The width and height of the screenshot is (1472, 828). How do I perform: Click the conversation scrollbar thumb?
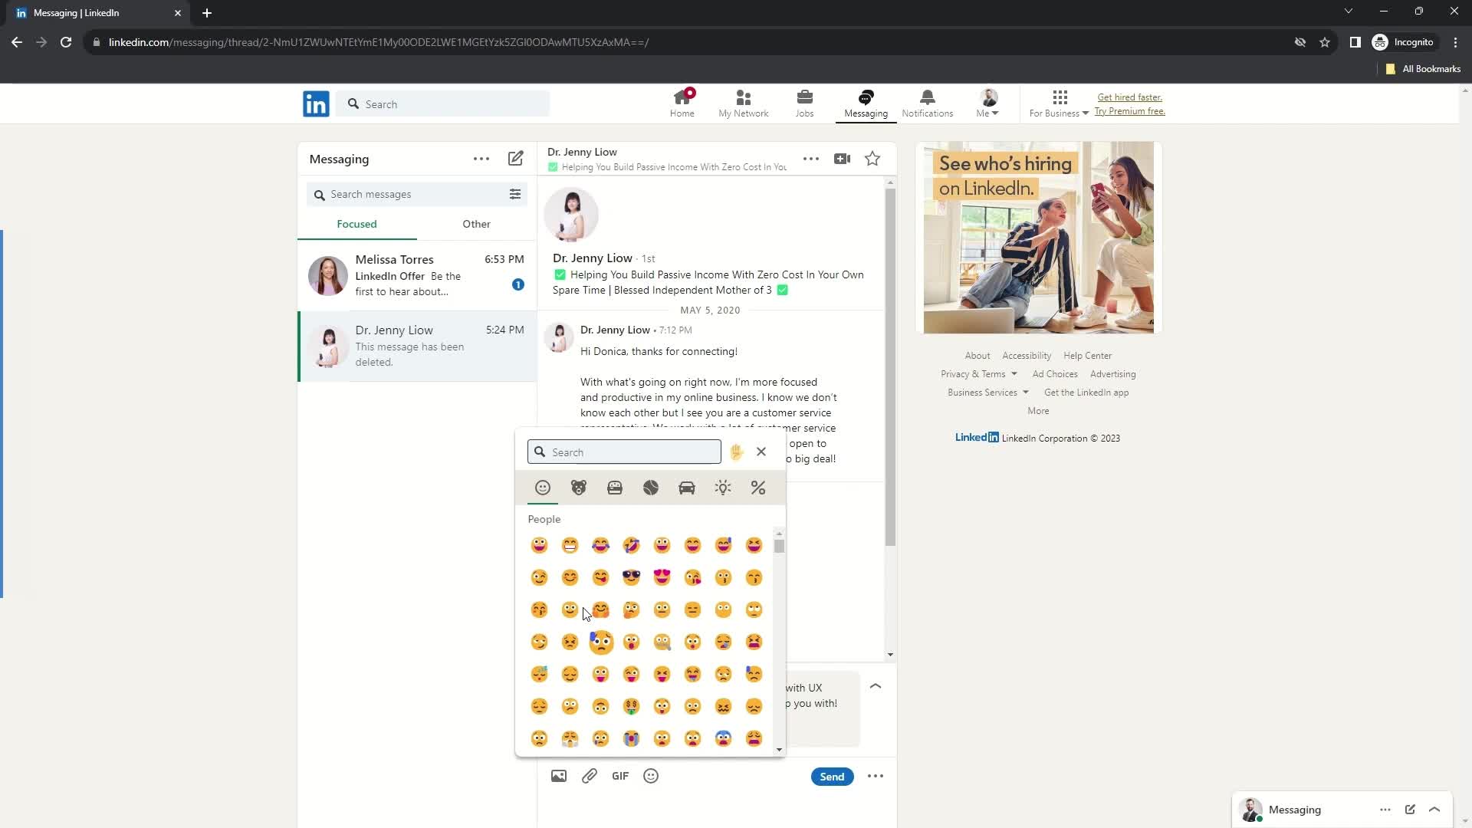(890, 366)
